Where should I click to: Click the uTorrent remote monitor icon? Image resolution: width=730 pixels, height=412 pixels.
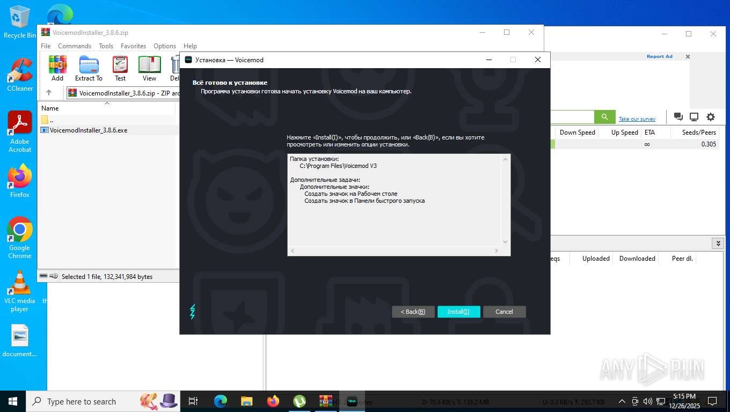click(694, 117)
